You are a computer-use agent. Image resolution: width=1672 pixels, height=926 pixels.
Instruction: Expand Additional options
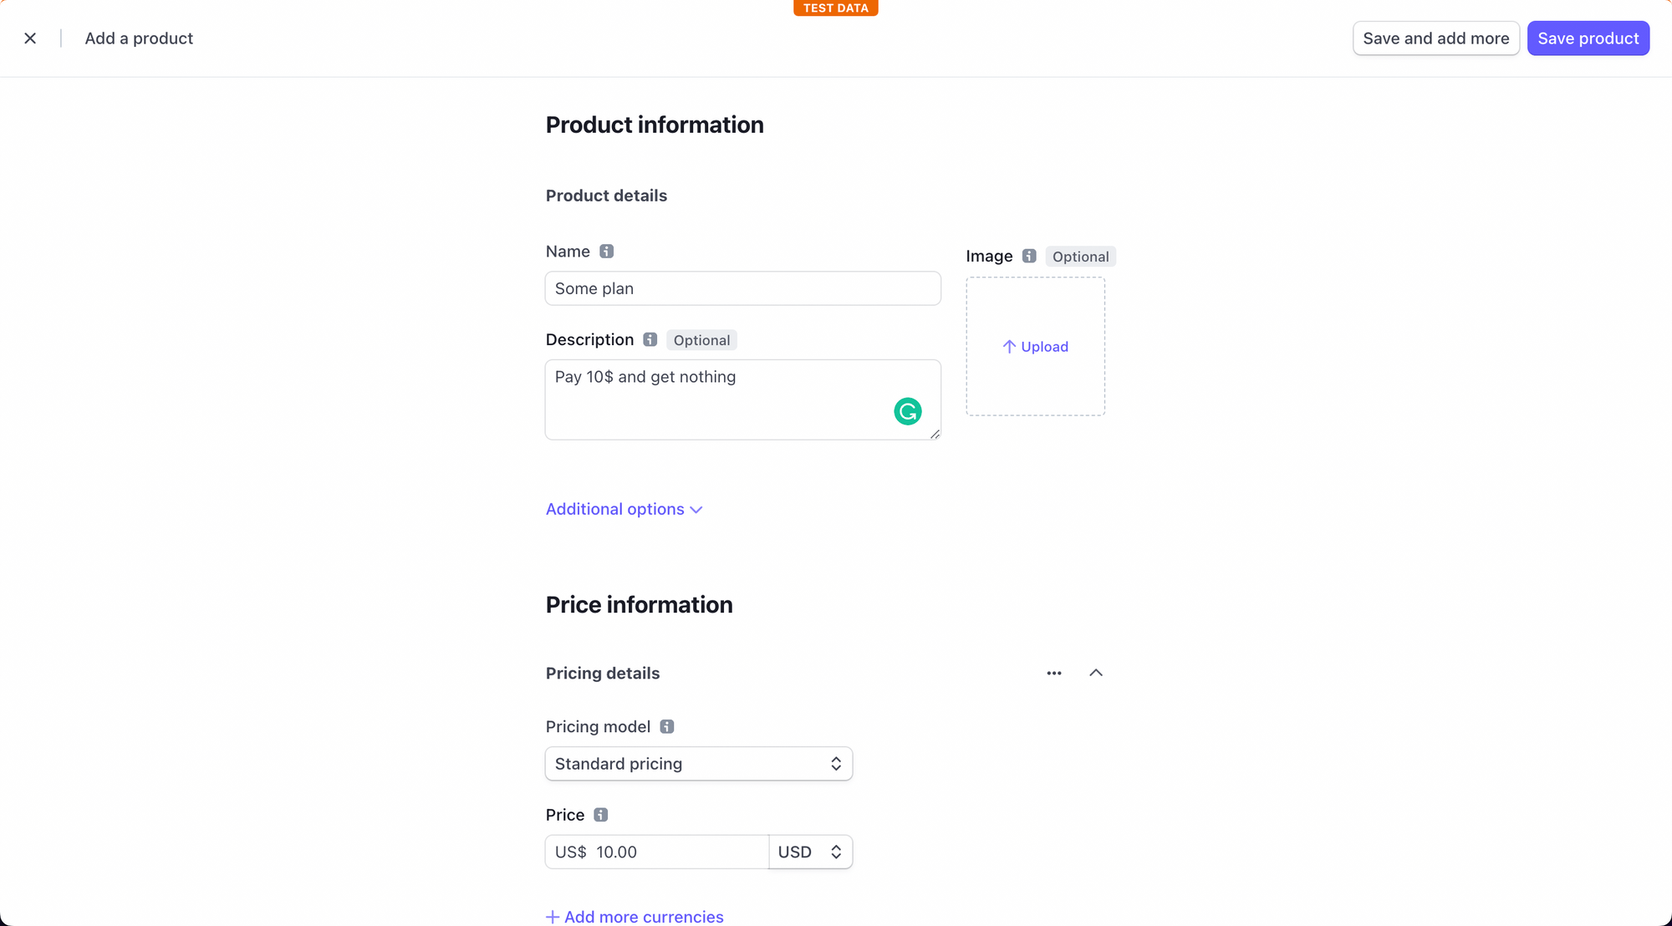coord(624,509)
